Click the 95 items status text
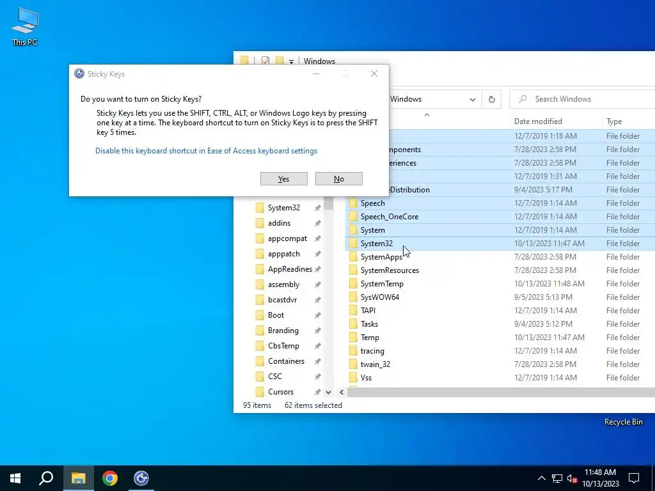Viewport: 655px width, 491px height. [x=257, y=405]
